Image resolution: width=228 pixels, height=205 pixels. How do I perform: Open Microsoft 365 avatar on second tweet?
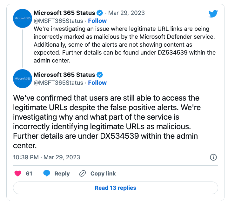(23, 78)
